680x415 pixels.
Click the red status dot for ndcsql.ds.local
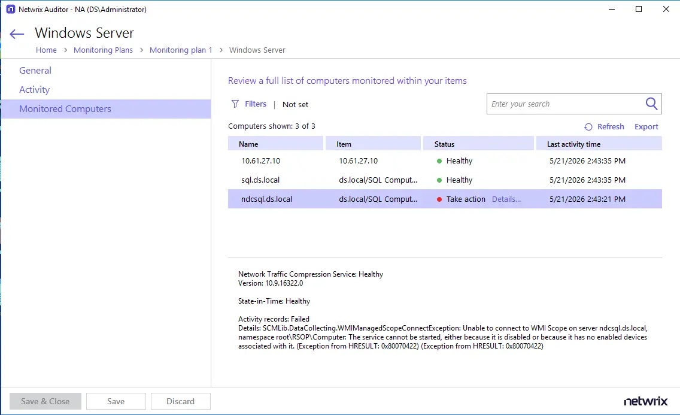439,199
